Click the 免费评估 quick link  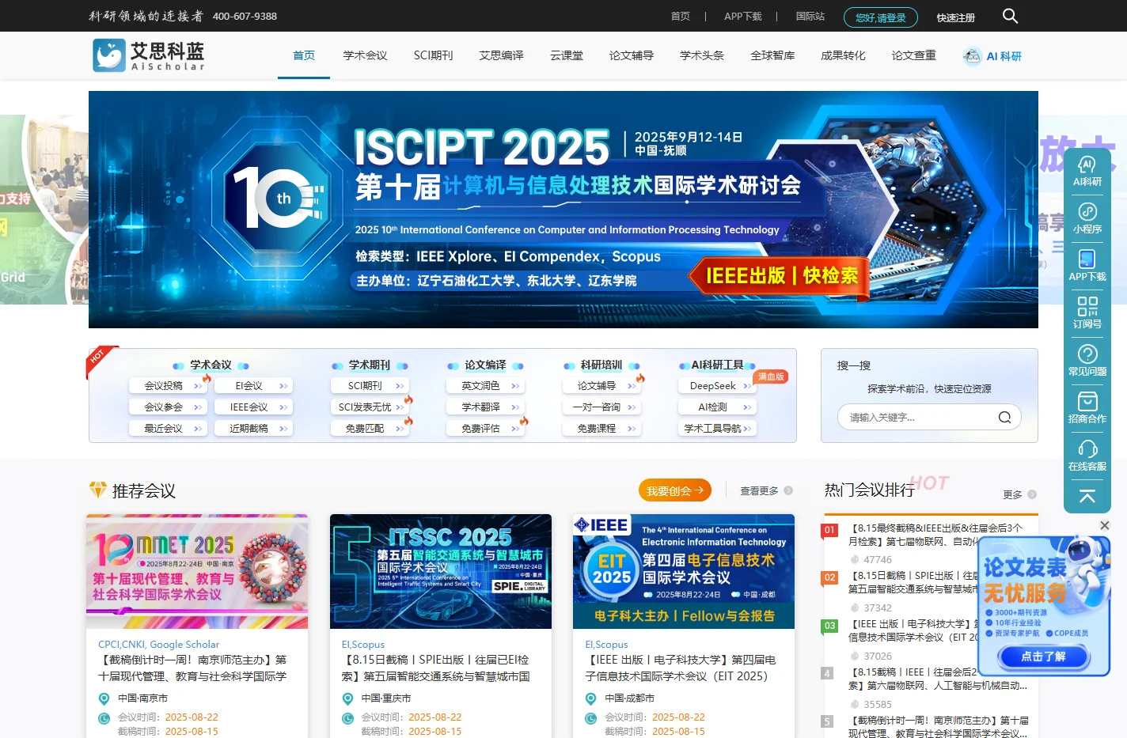click(486, 429)
